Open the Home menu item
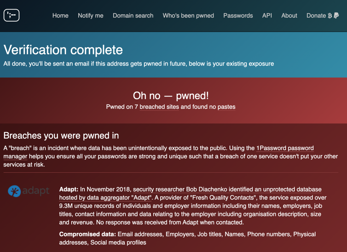Screen dimensions: 347x252 [60, 16]
